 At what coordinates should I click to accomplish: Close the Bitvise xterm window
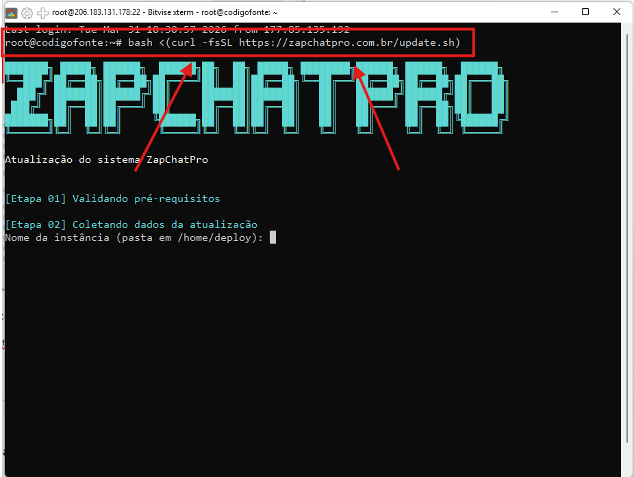coord(617,12)
